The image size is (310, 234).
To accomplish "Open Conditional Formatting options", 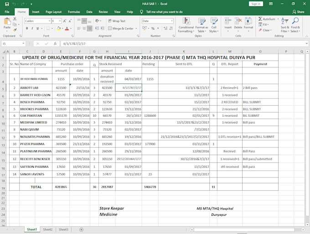I will click(186, 25).
